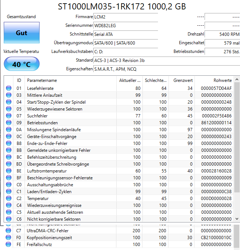Image resolution: width=240 pixels, height=250 pixels.
Task: Click status icon of Misslungene Spindelanläufe row
Action: (9, 129)
